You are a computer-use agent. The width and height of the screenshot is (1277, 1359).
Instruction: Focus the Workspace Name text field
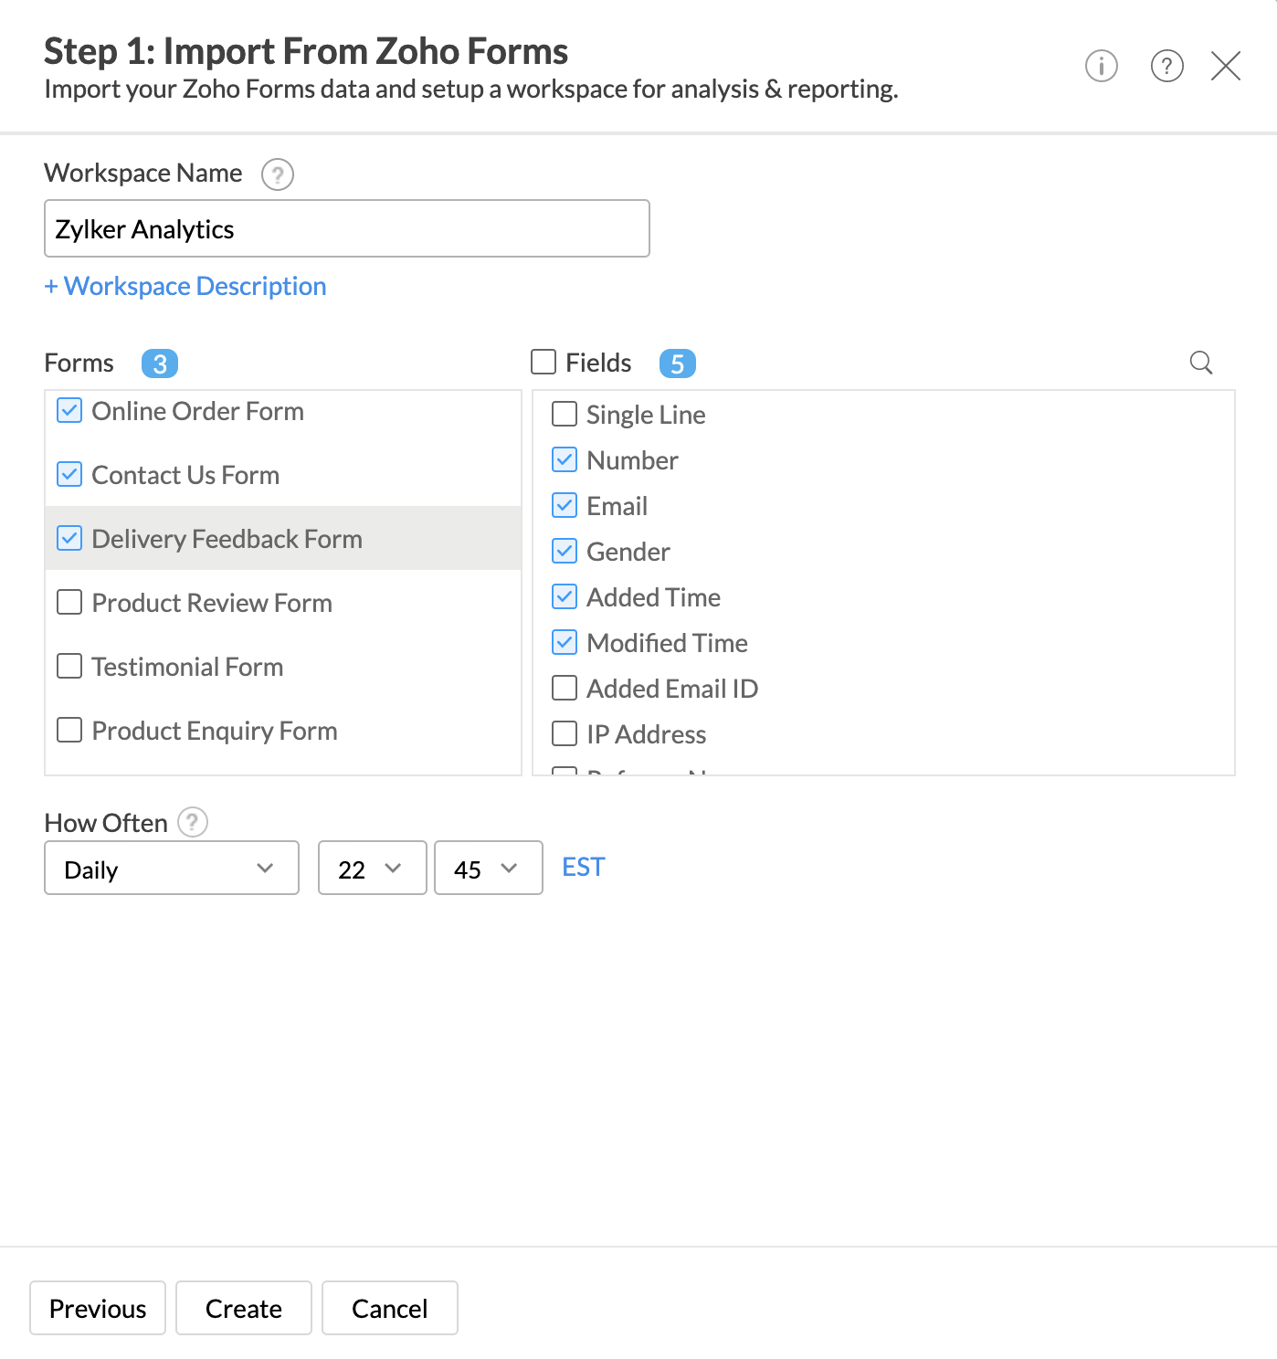(347, 229)
